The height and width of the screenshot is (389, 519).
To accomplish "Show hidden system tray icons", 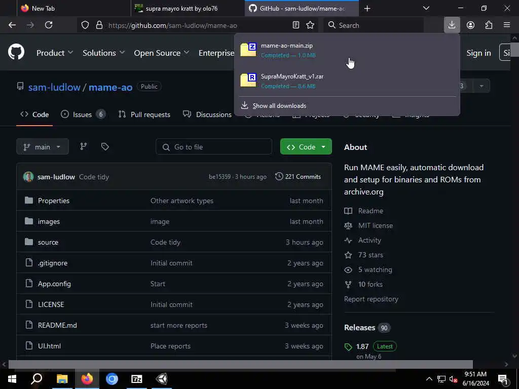I will pos(429,379).
